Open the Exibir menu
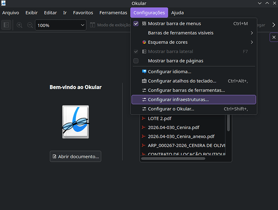The height and width of the screenshot is (210, 278). coord(31,13)
